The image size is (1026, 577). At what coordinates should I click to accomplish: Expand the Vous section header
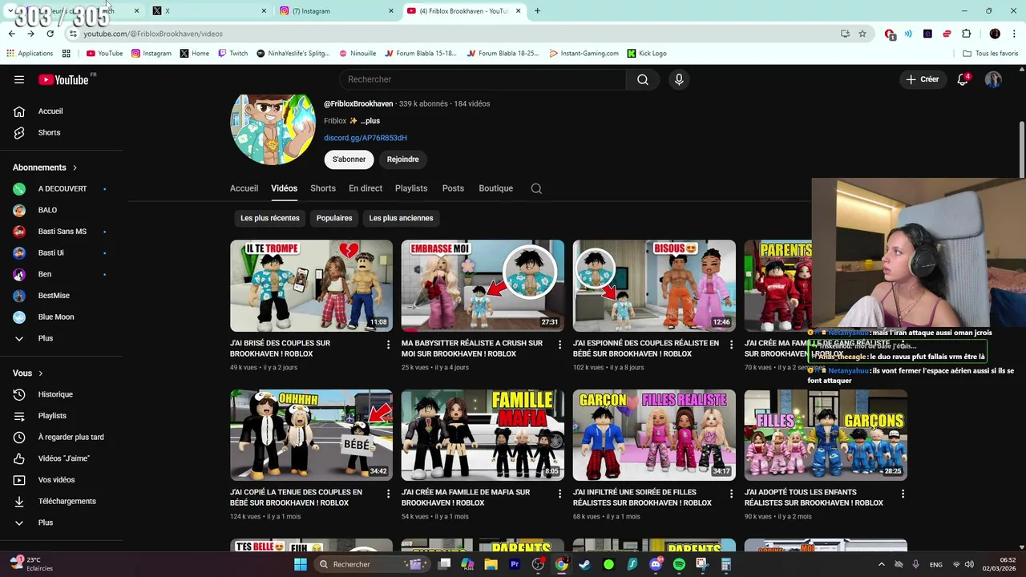28,373
